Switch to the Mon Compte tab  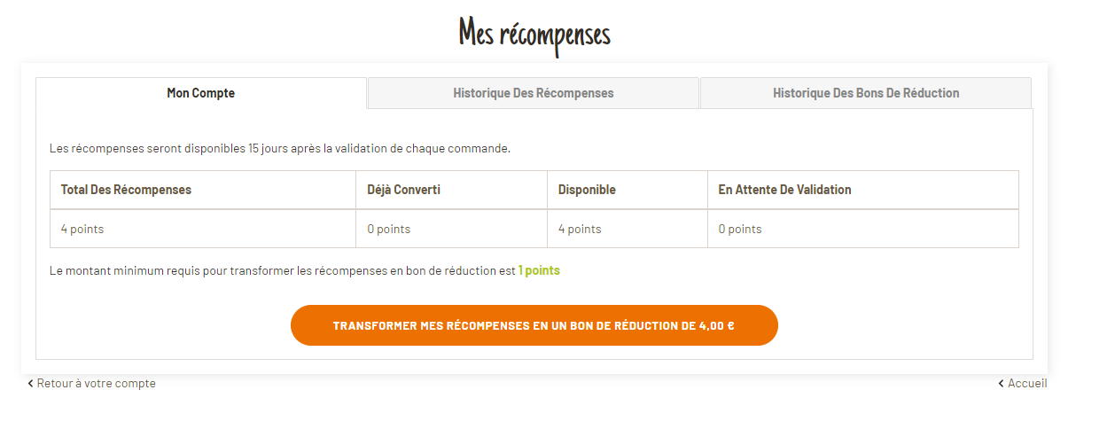click(201, 93)
